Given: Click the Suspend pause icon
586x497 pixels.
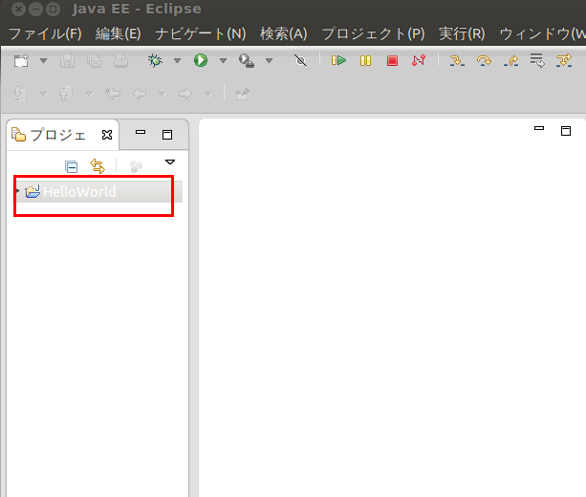Looking at the screenshot, I should pos(365,60).
